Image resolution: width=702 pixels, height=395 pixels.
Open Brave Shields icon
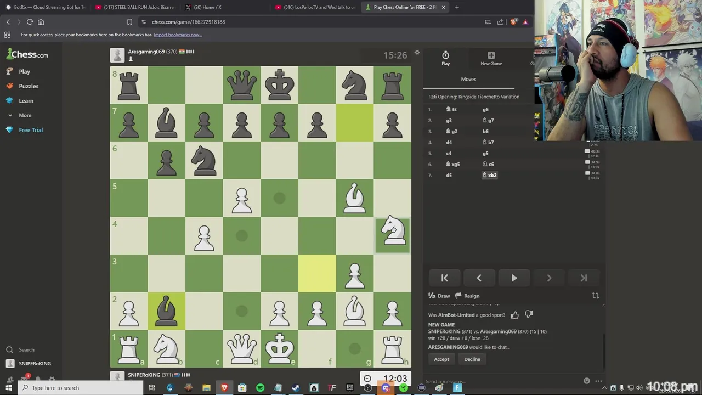coord(513,22)
